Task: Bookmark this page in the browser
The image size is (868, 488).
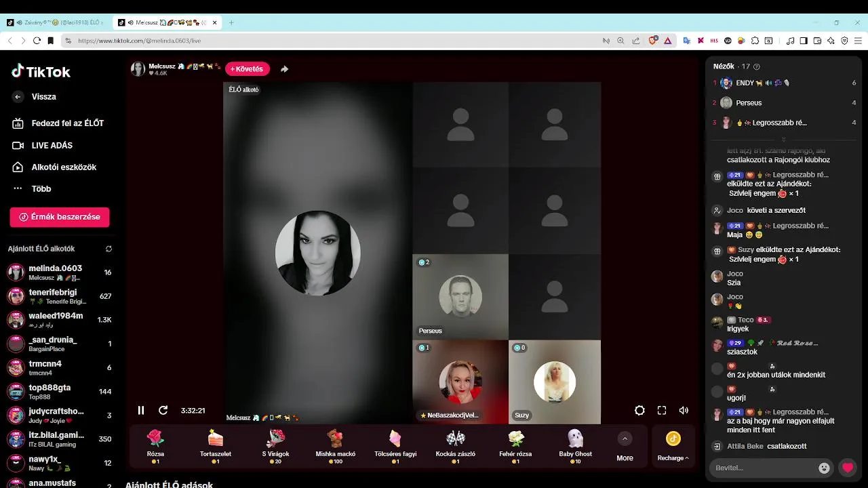Action: 50,41
